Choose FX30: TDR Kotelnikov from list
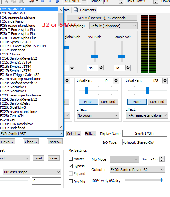Screen dimensions: 170x197 point(29,124)
